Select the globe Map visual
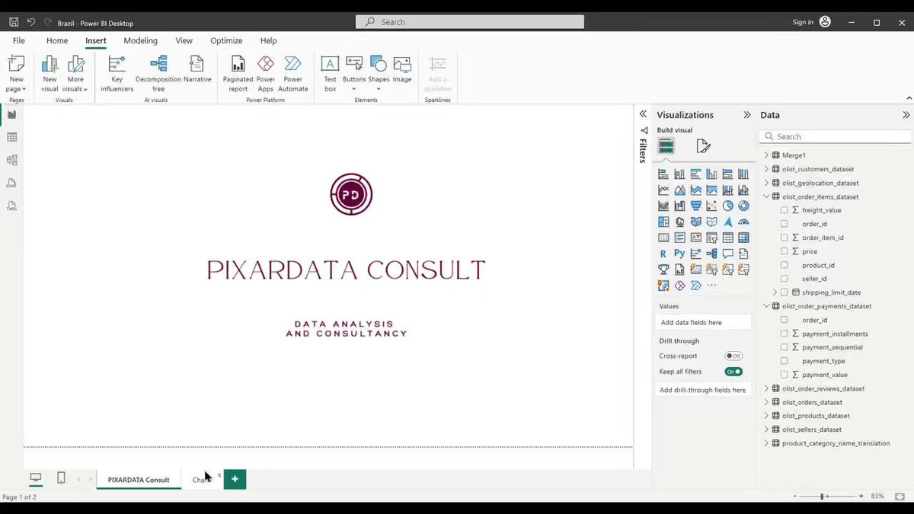Viewport: 914px width, 514px height. [679, 222]
